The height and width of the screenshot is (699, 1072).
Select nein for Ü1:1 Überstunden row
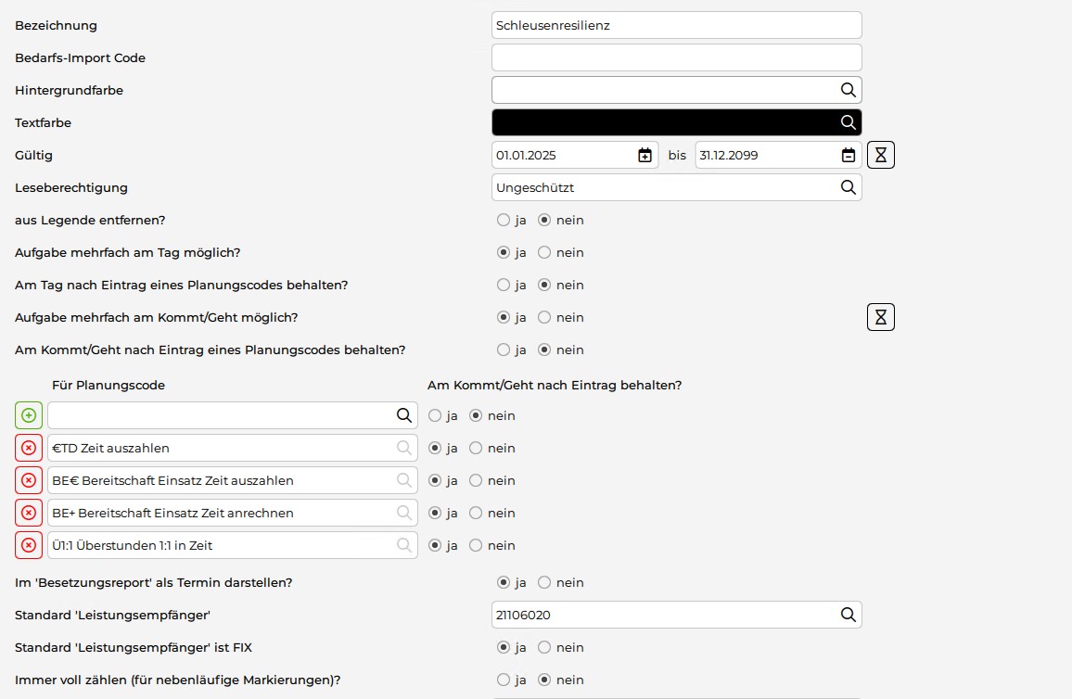pos(476,545)
